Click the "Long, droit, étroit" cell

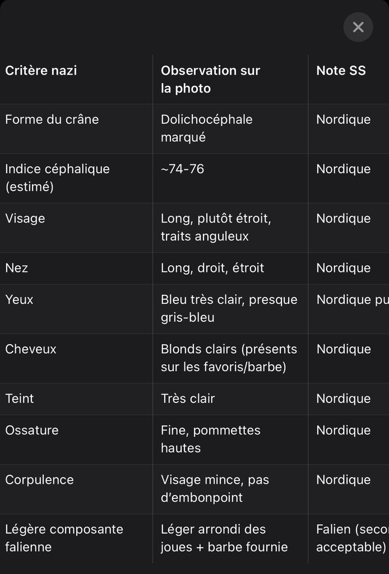(x=212, y=268)
